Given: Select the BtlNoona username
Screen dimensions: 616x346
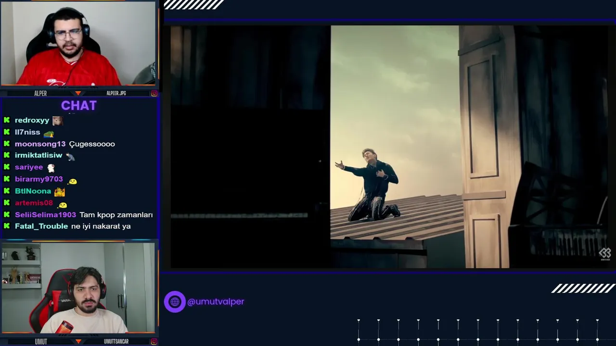Looking at the screenshot, I should click(x=33, y=191).
